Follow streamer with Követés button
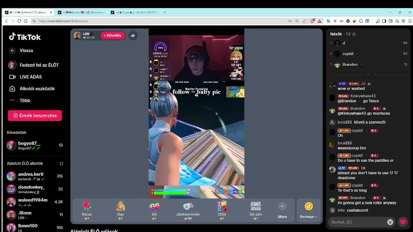 click(x=113, y=35)
